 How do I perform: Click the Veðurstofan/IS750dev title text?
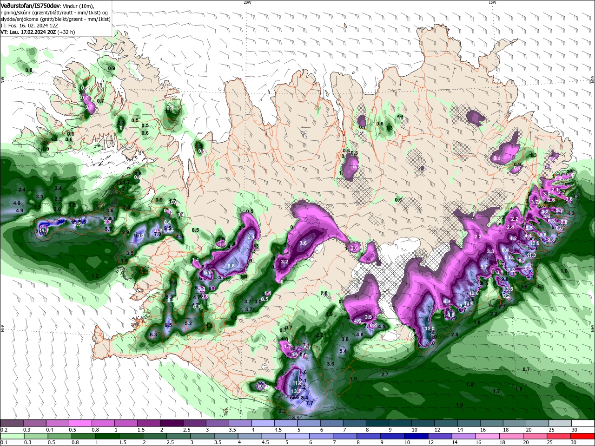pos(31,6)
